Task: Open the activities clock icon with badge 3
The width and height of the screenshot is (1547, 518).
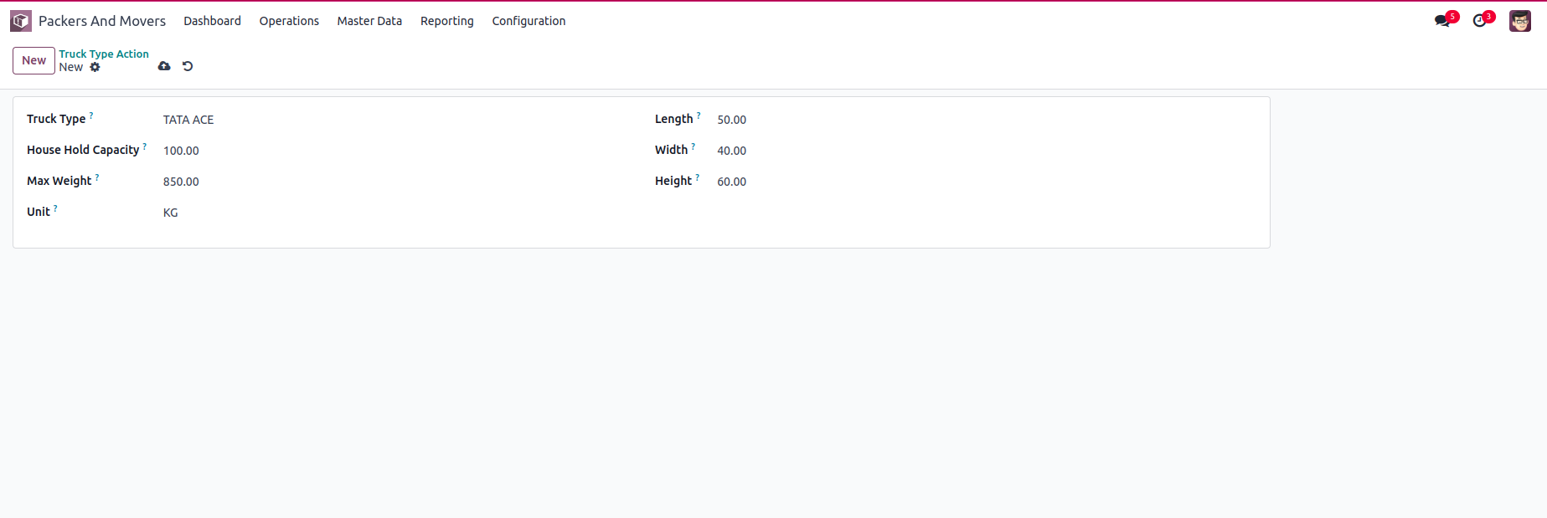Action: [1480, 21]
